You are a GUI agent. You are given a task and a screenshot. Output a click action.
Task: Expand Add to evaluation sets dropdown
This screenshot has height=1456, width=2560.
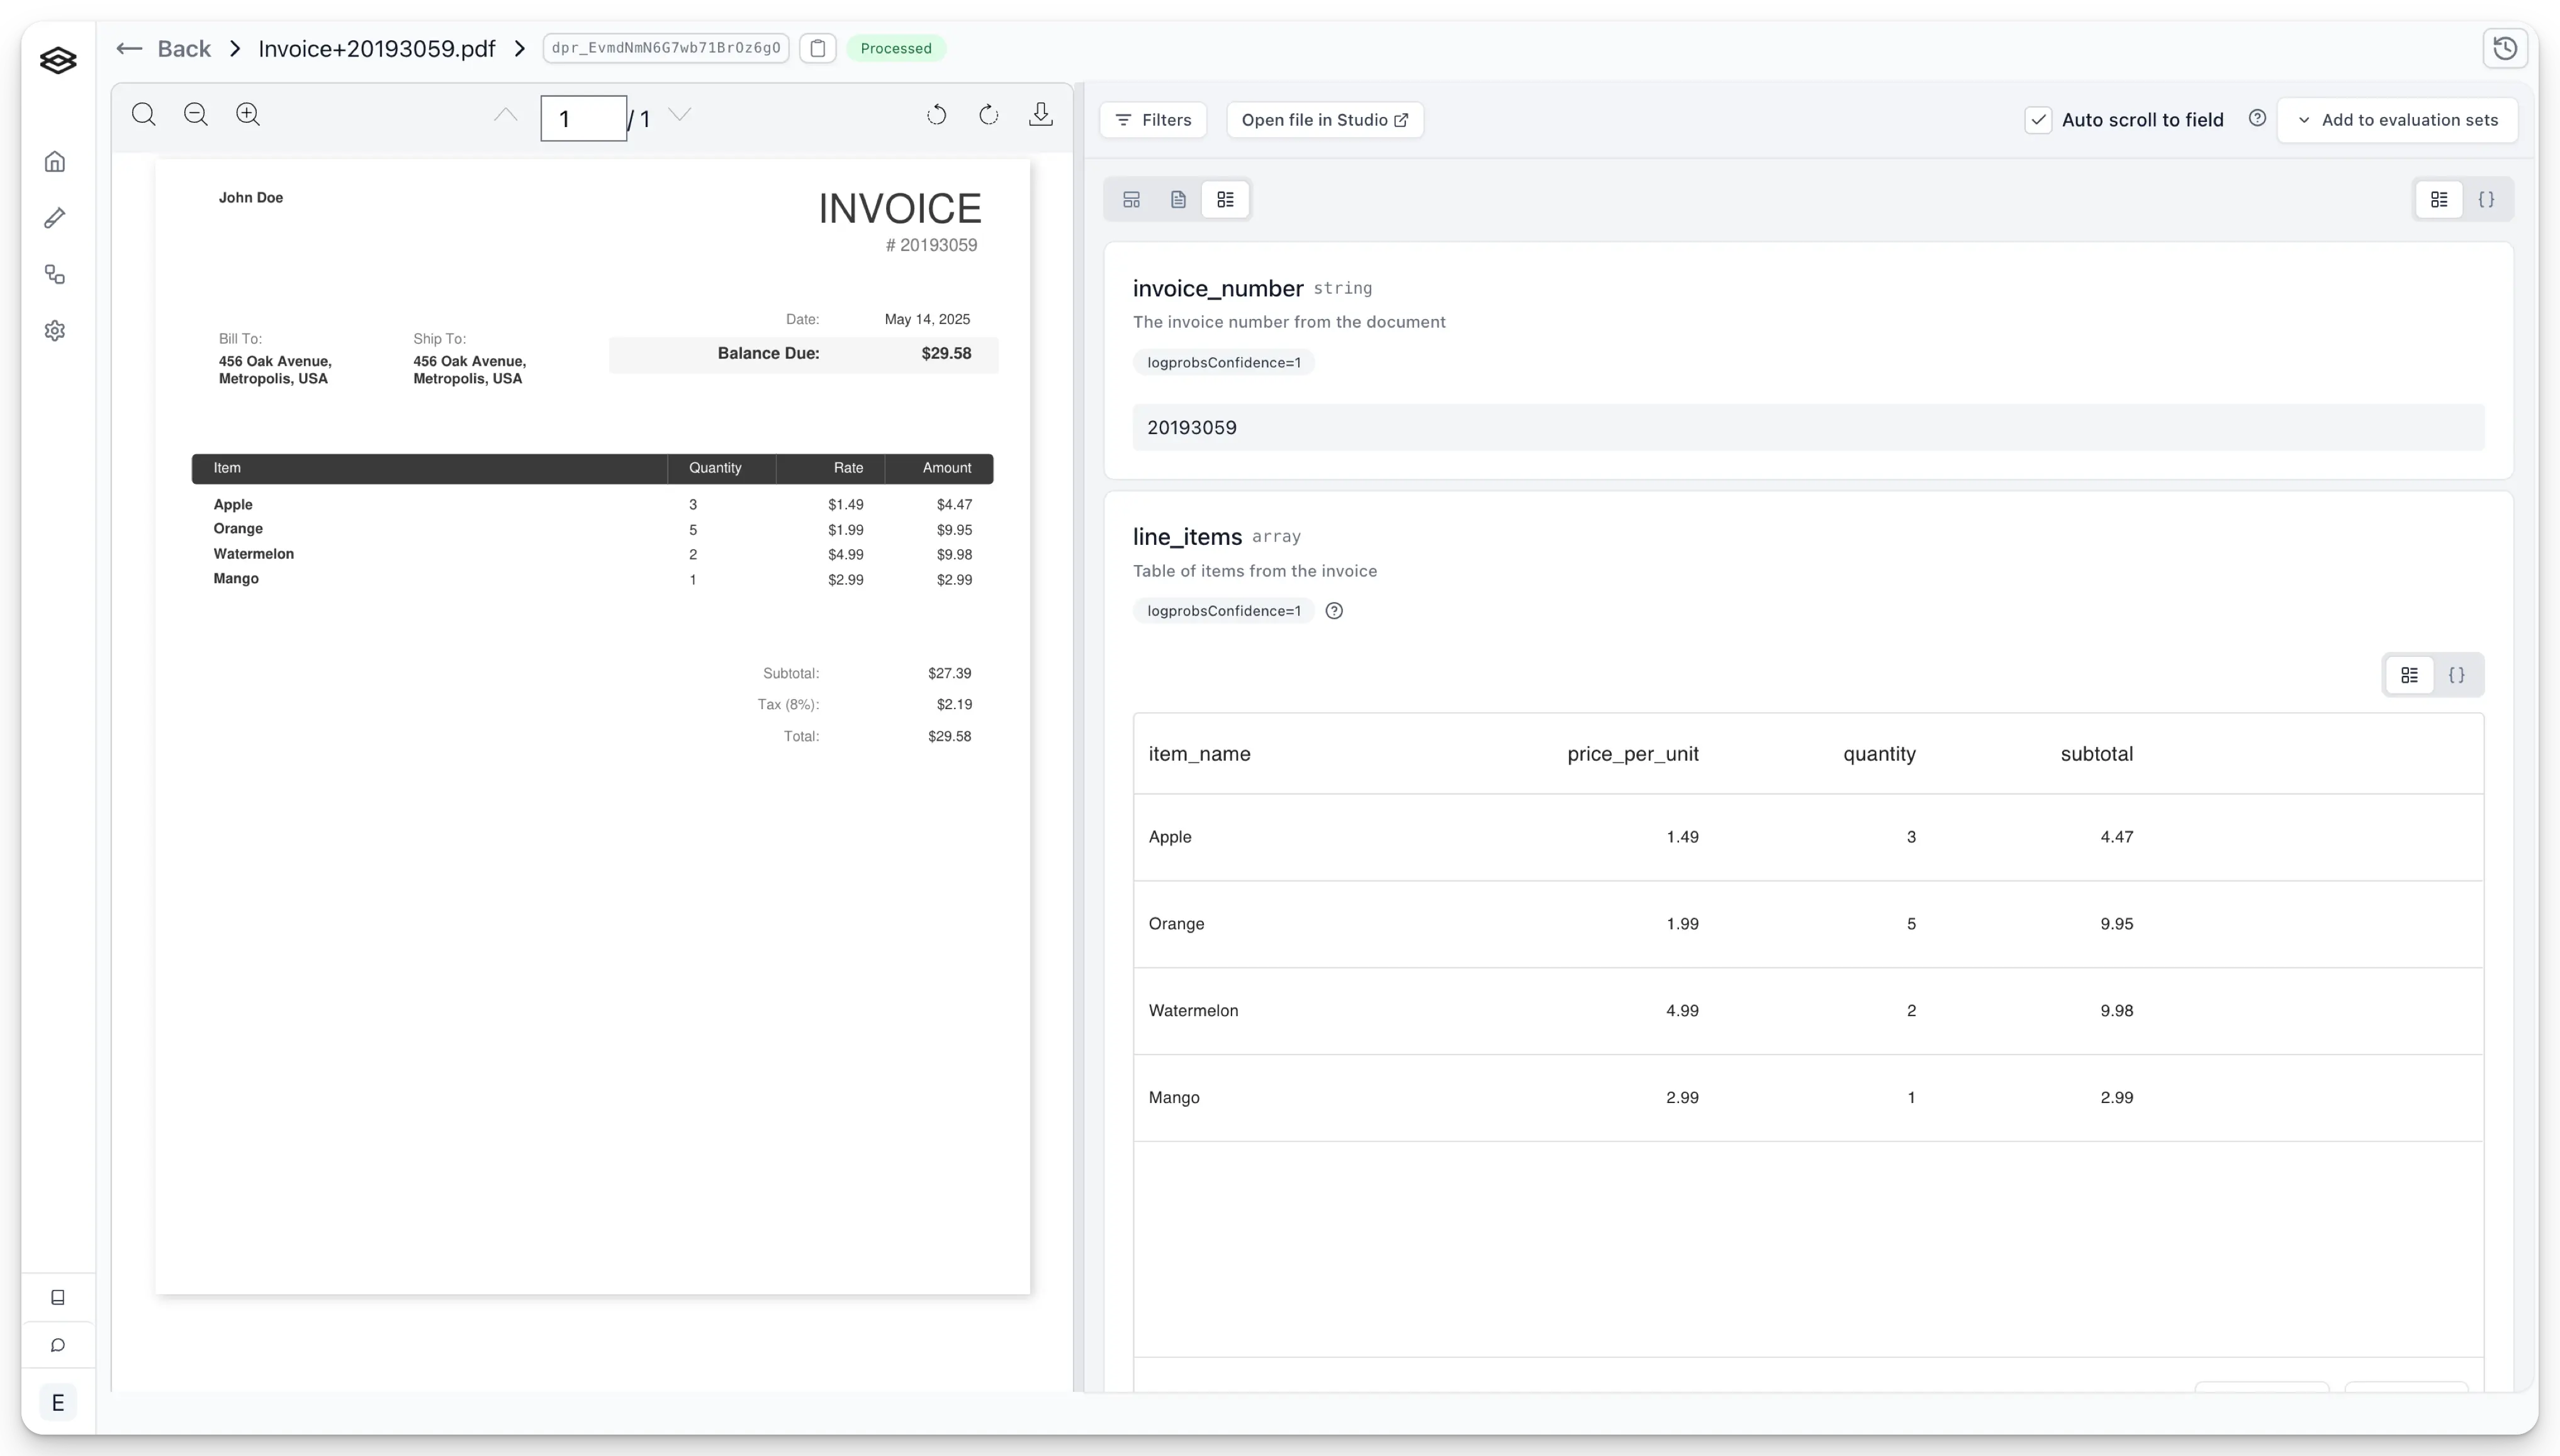tap(2397, 120)
